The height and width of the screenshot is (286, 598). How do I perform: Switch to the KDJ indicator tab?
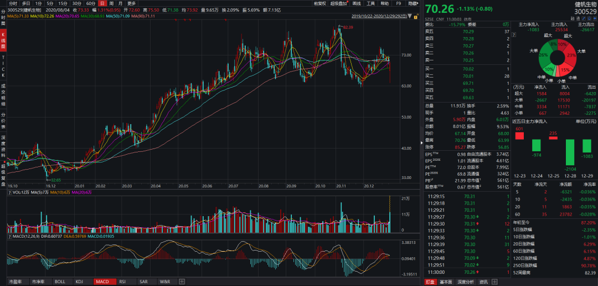(x=79, y=282)
